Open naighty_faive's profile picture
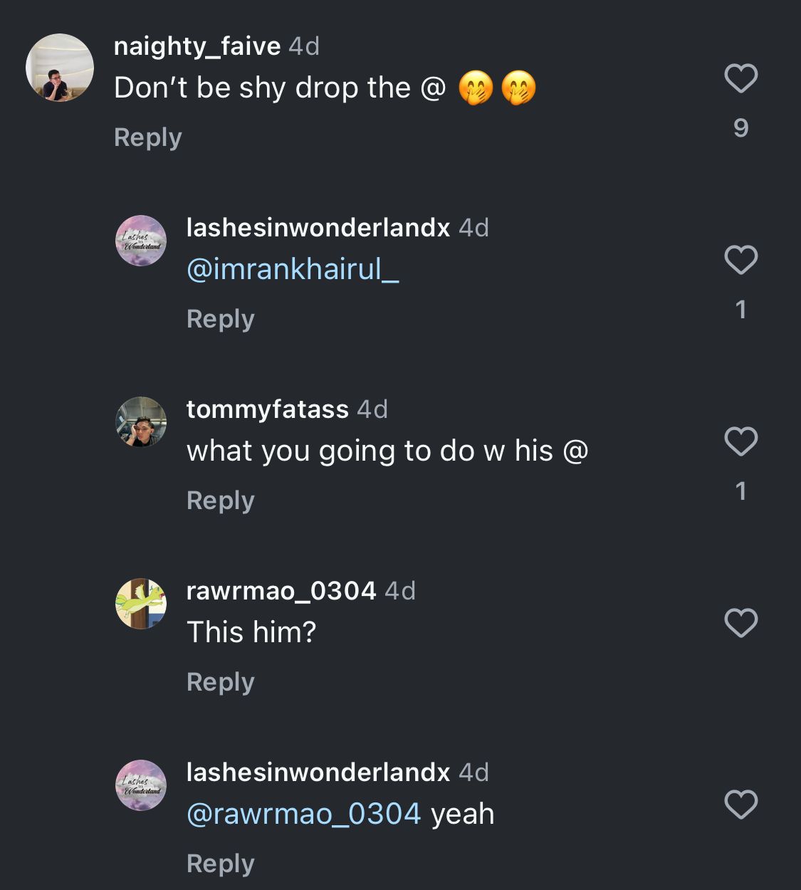Viewport: 801px width, 890px height. [x=60, y=68]
